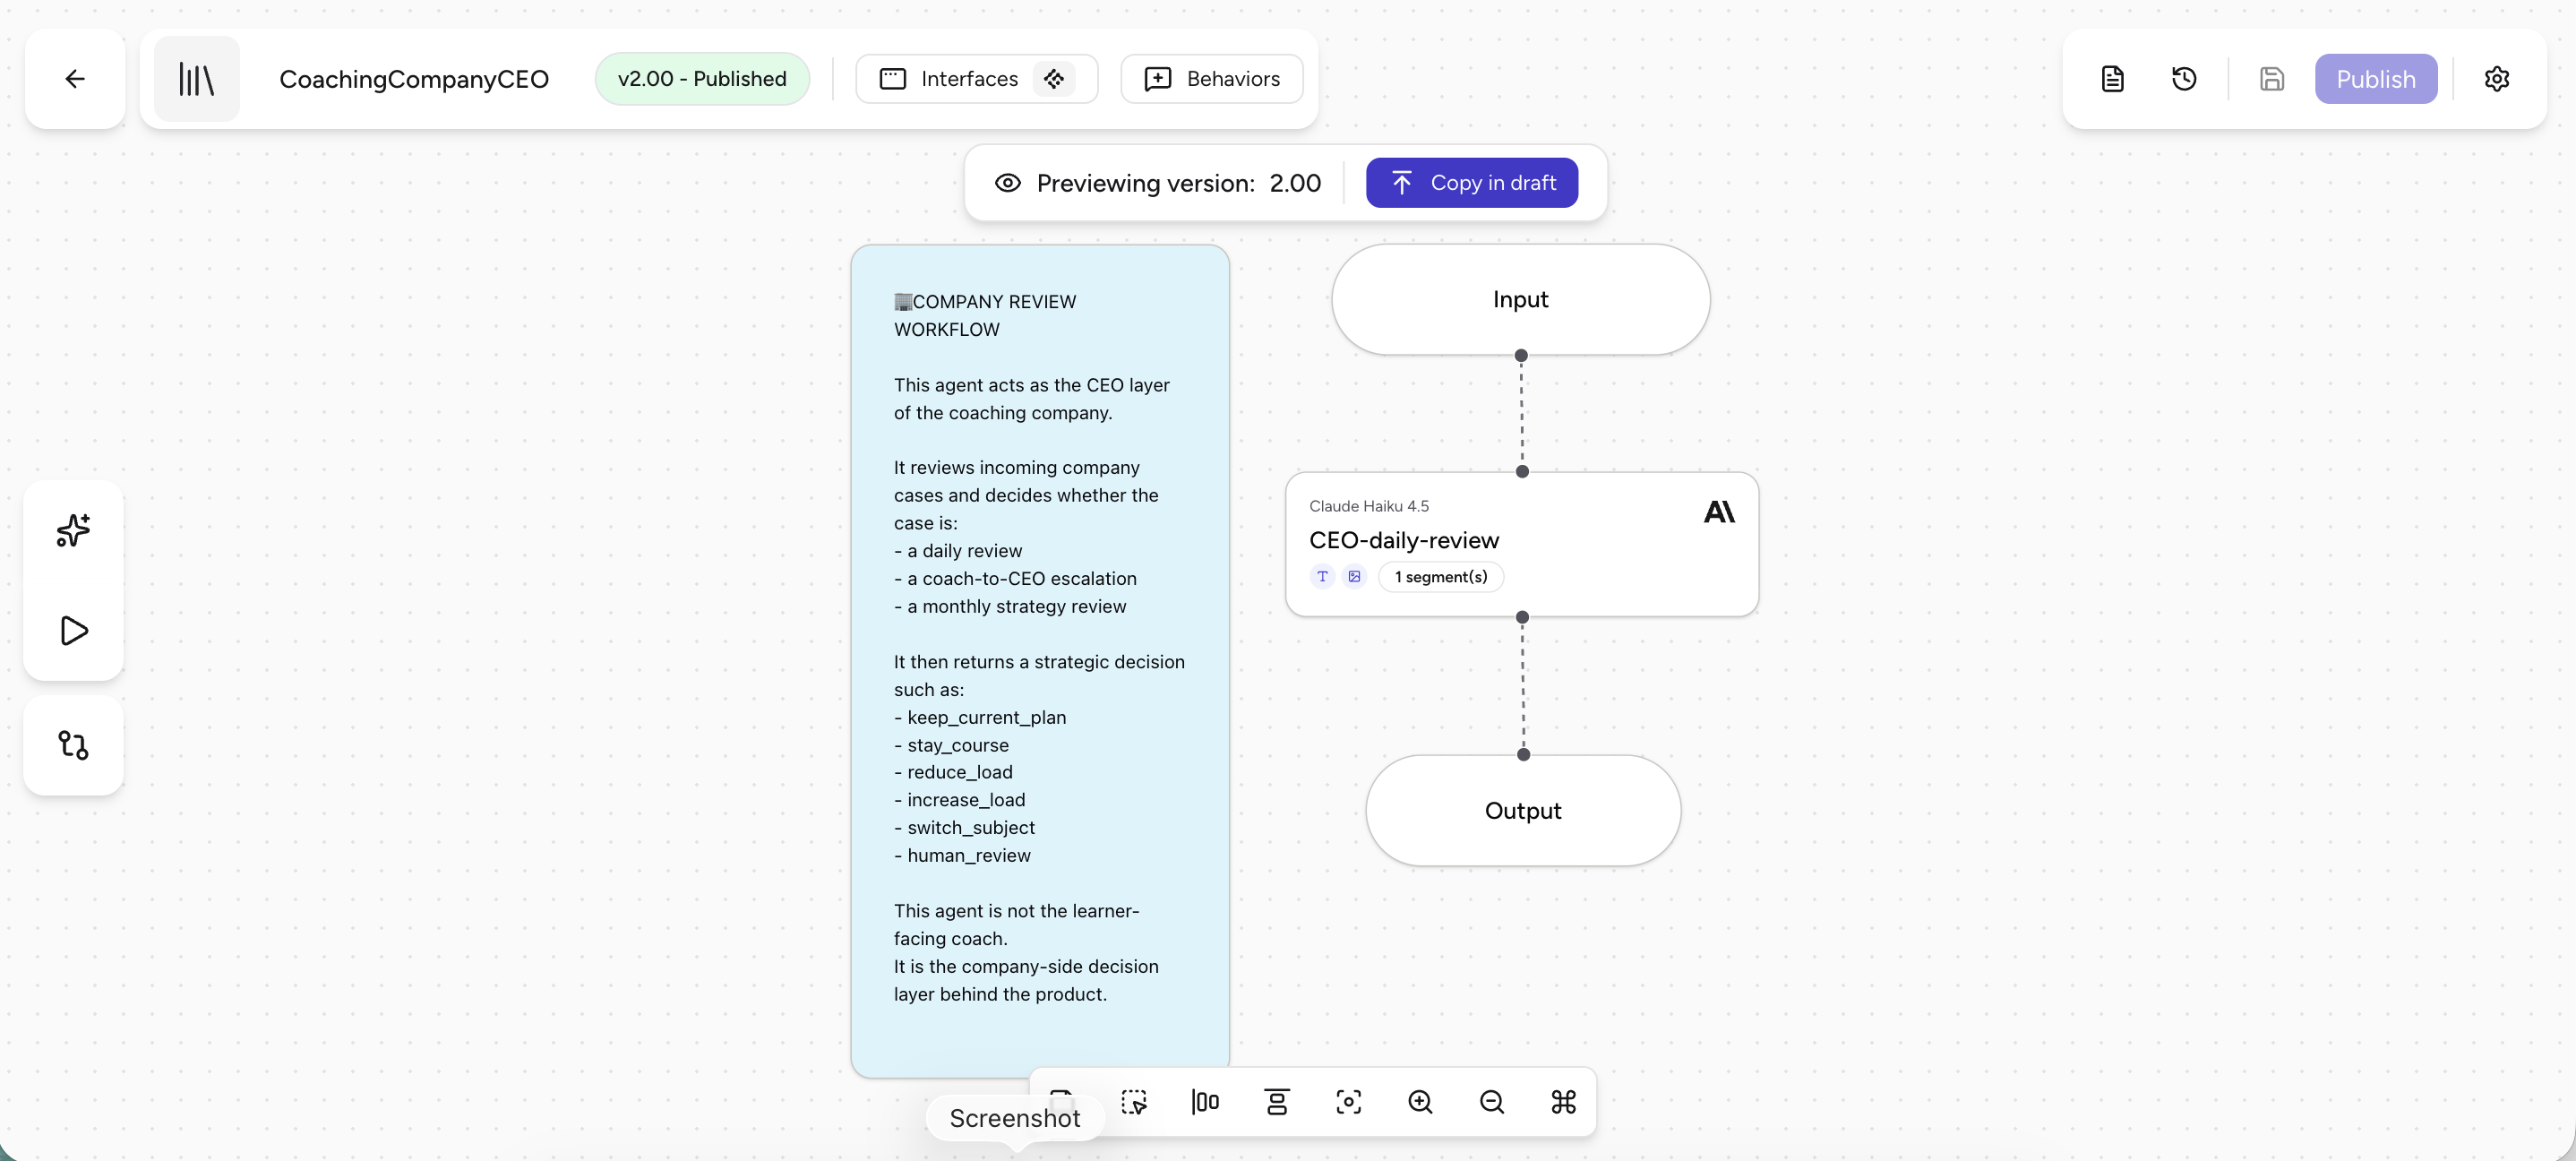
Task: Open the AI sparkles assistant in left sidebar
Action: coord(73,530)
